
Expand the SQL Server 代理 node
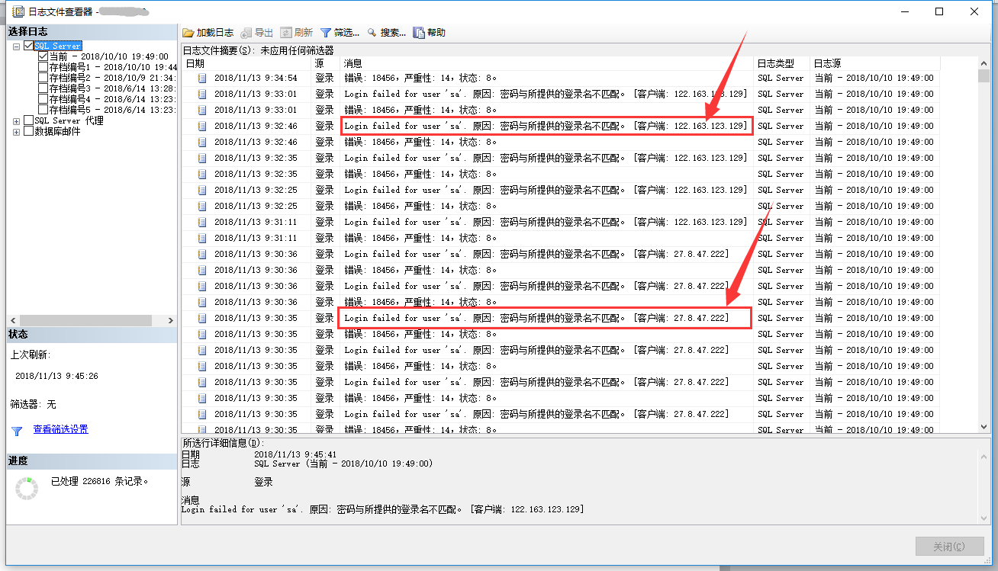point(17,121)
